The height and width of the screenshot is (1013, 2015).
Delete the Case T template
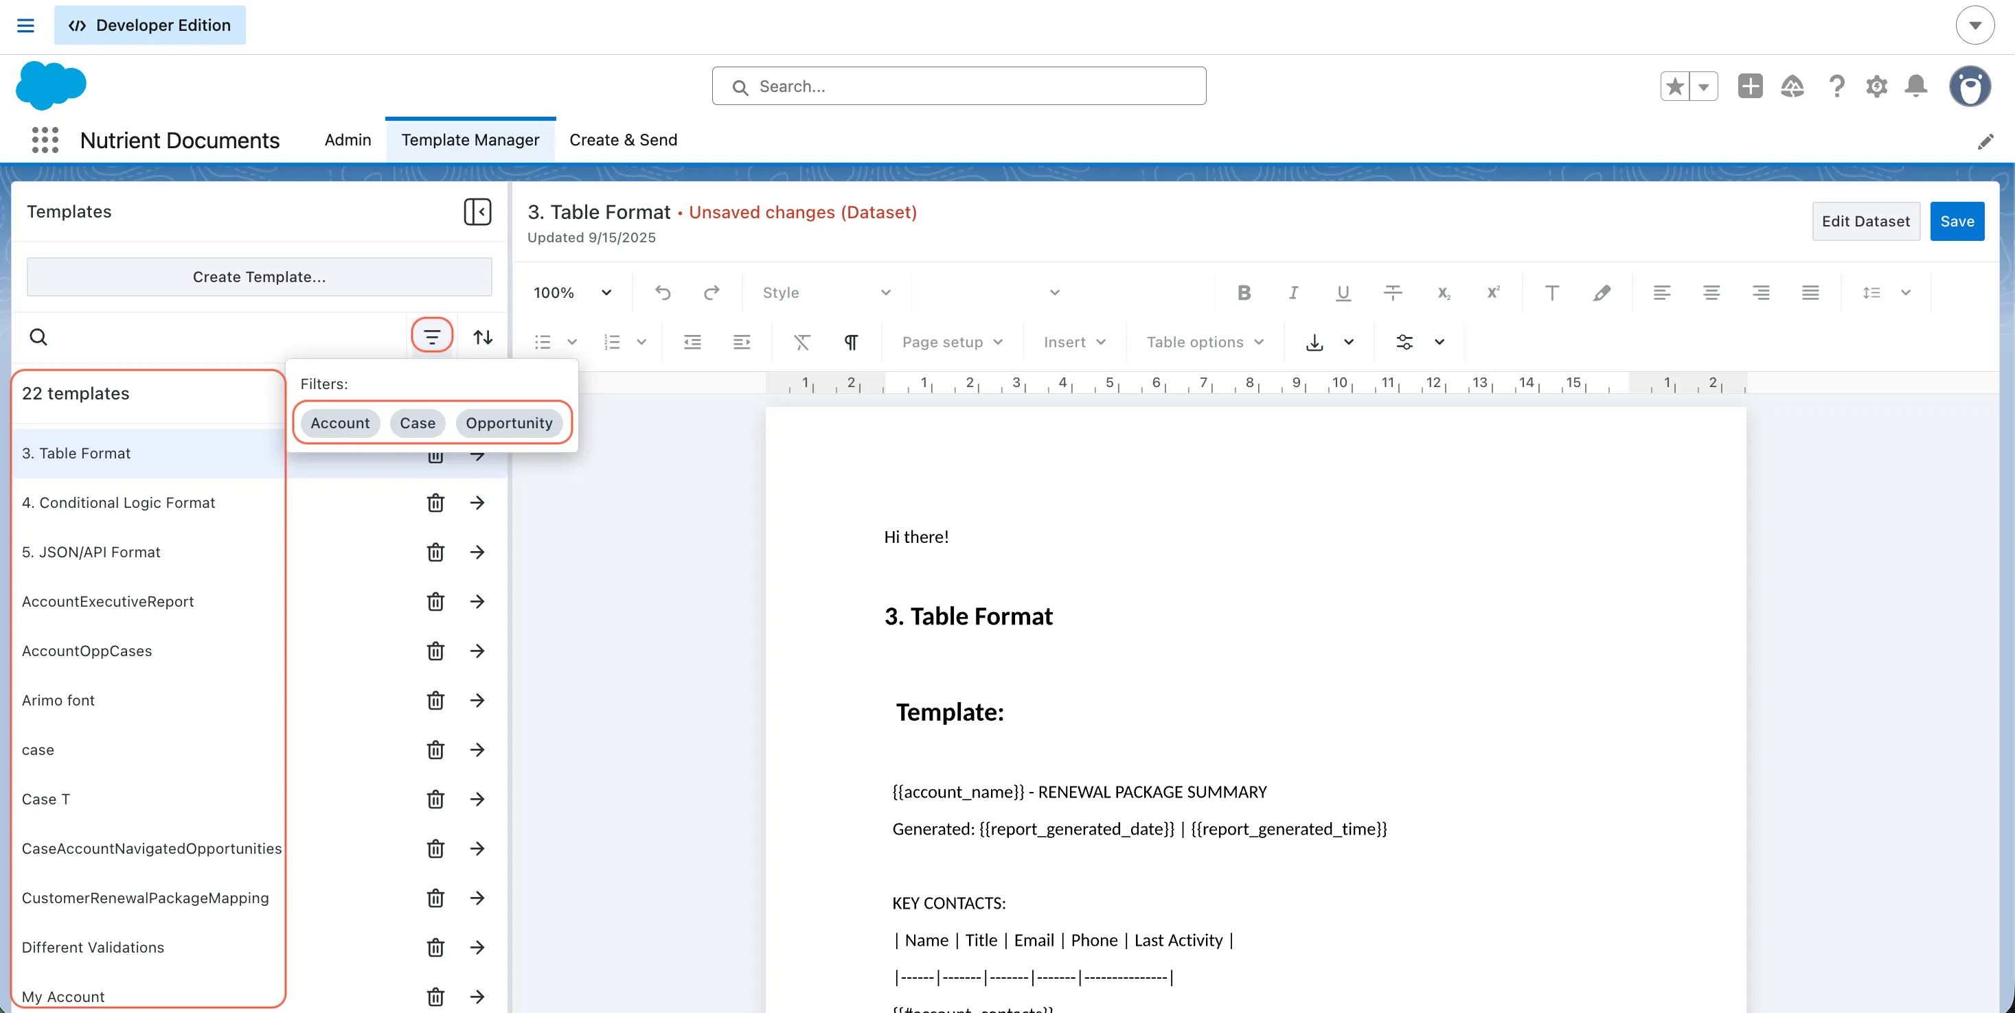[x=435, y=799]
